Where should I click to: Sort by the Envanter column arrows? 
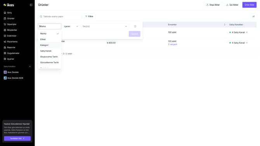(x=225, y=24)
